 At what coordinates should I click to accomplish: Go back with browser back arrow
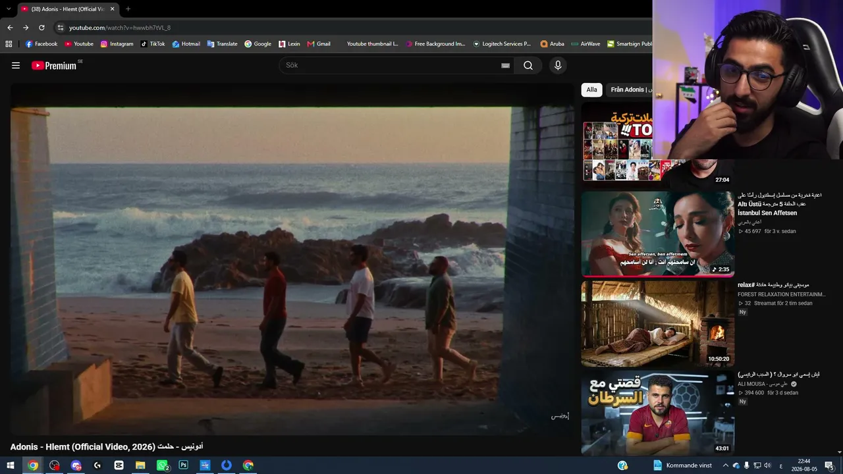coord(10,28)
